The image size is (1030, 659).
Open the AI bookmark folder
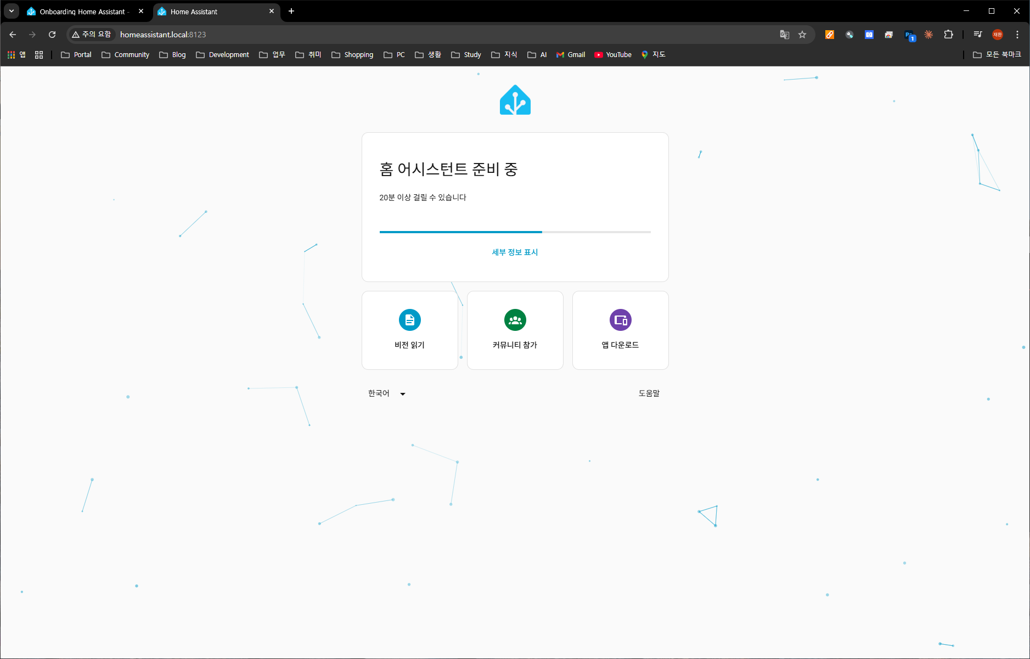coord(537,55)
